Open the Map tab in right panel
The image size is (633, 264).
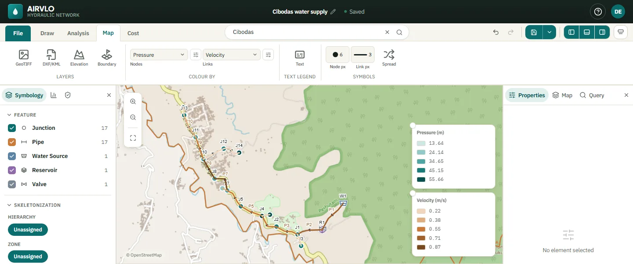[x=562, y=95]
